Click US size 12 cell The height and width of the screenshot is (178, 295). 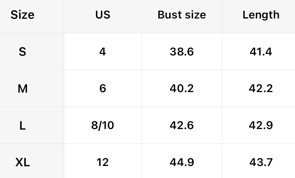pyautogui.click(x=103, y=162)
